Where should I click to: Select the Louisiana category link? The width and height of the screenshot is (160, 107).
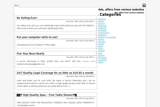[102, 60]
